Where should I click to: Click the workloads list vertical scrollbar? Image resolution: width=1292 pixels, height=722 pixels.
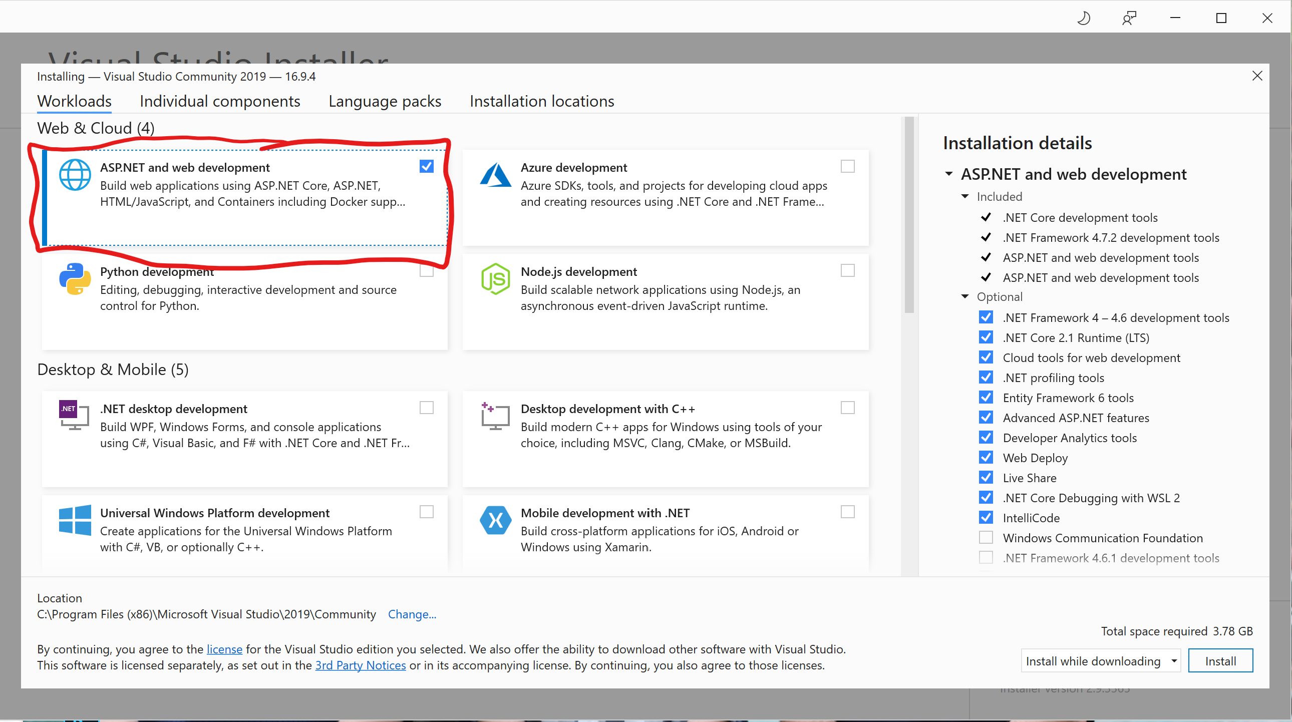click(x=909, y=216)
